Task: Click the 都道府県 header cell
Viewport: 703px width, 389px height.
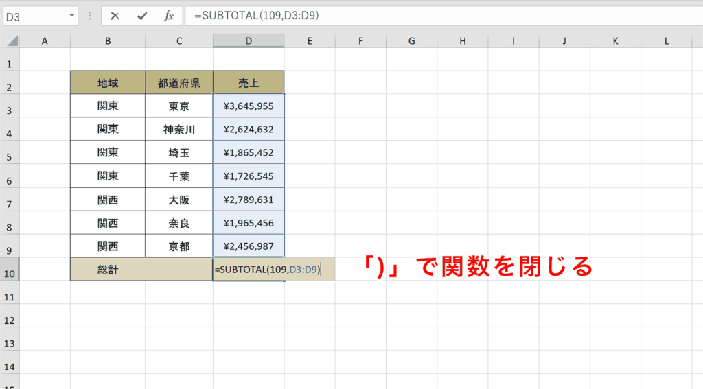Action: point(179,82)
